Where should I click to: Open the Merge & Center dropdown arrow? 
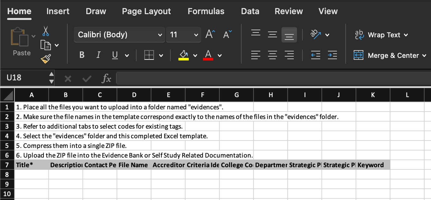[x=425, y=56]
